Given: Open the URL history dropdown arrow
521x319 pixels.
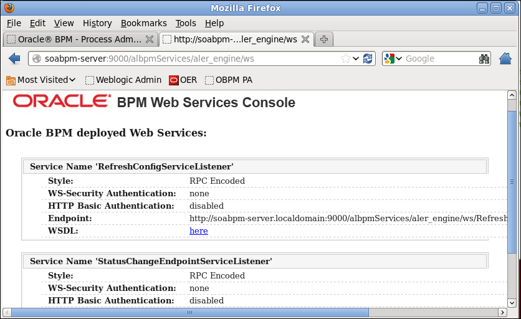Looking at the screenshot, I should tap(356, 59).
